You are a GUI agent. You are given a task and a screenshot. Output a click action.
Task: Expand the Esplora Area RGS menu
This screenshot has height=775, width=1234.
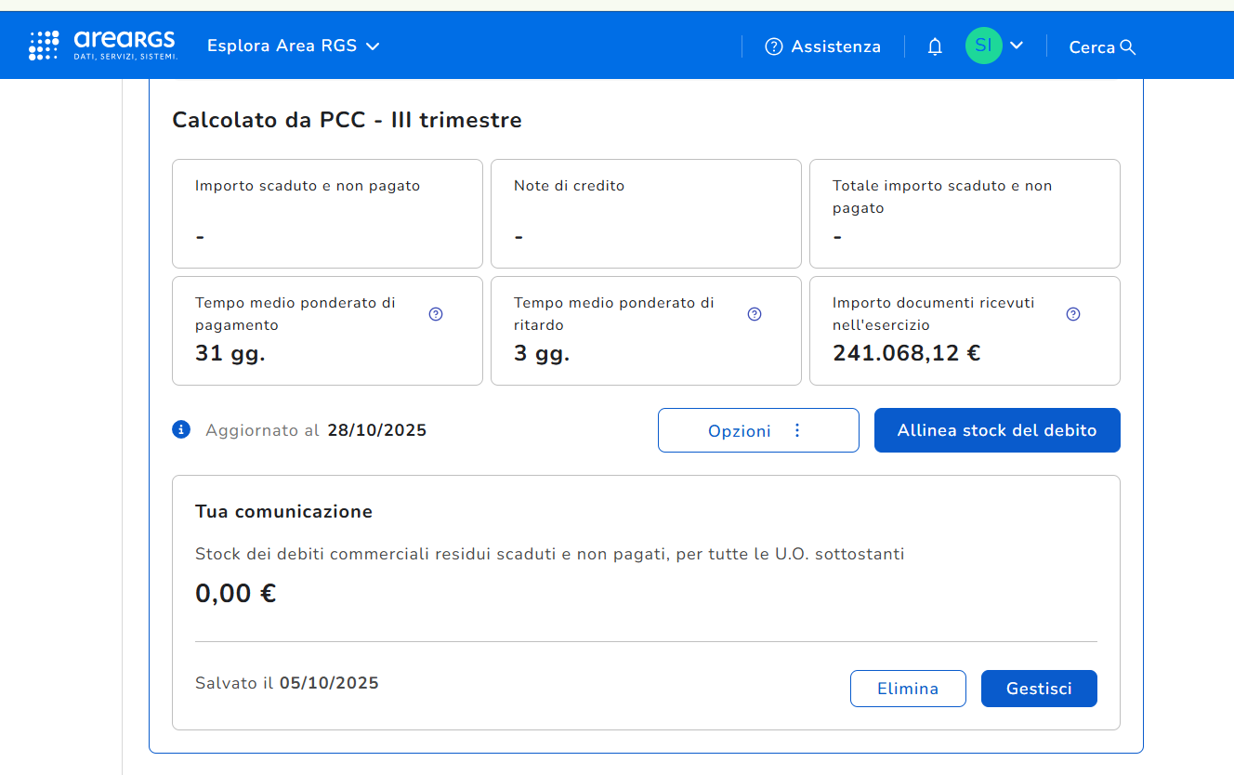point(293,46)
